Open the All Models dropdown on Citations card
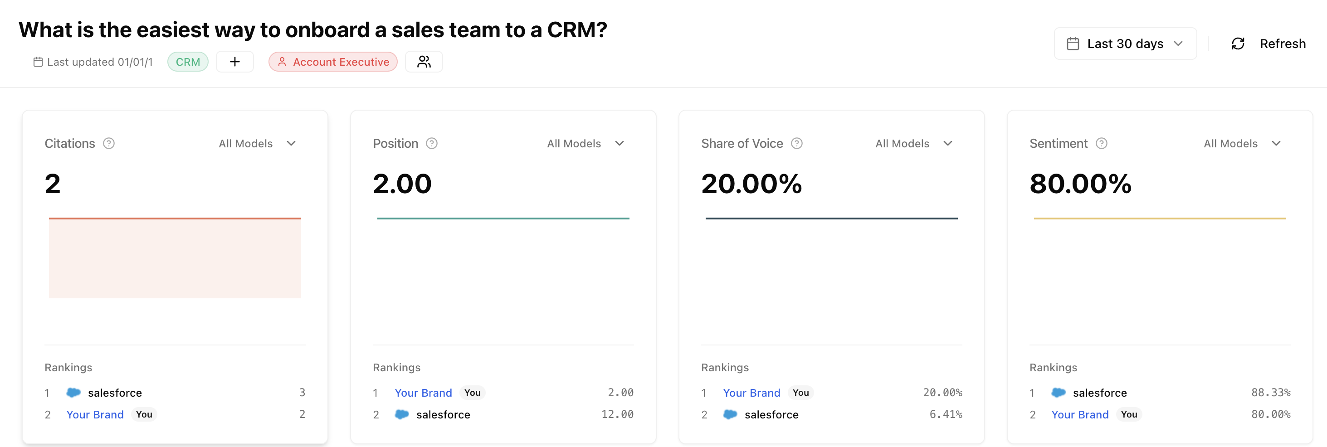The height and width of the screenshot is (447, 1327). (257, 144)
